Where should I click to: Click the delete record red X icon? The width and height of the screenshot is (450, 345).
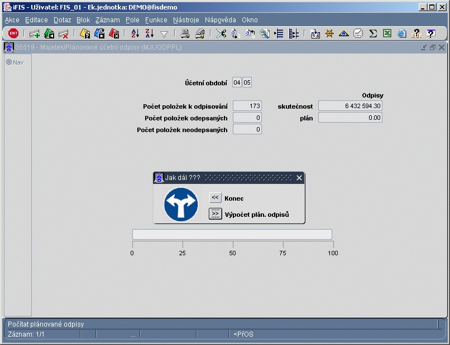(x=63, y=34)
